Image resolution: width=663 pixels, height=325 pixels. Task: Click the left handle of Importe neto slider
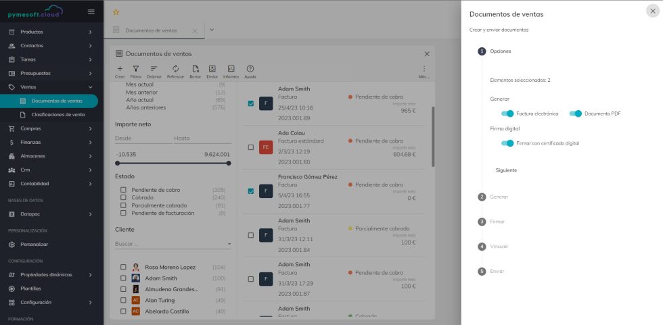click(118, 164)
